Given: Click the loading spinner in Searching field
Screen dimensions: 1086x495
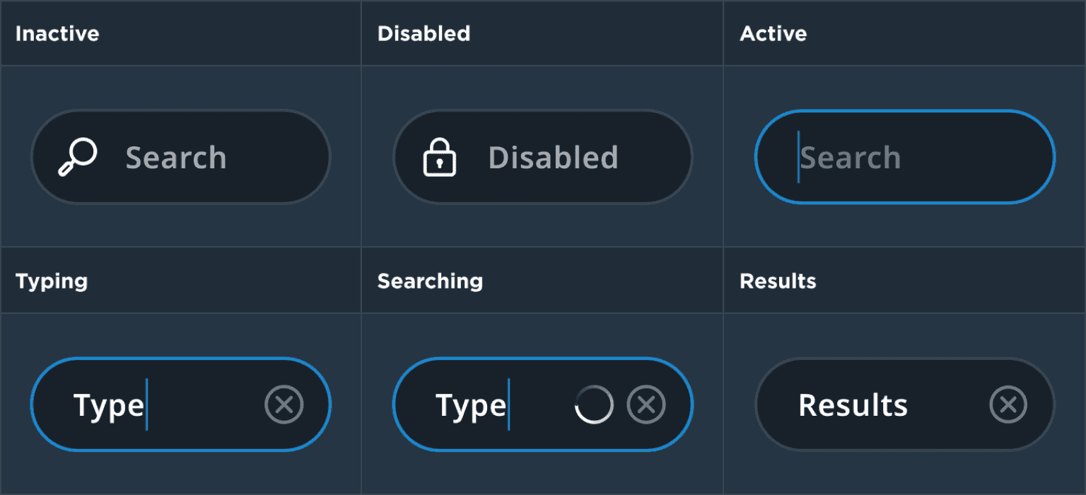Looking at the screenshot, I should tap(594, 405).
